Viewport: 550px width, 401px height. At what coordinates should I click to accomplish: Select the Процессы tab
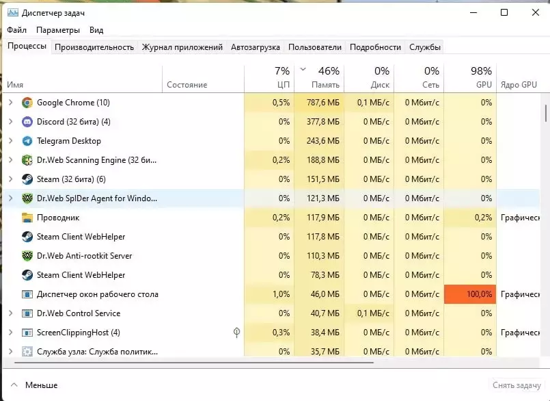pyautogui.click(x=27, y=47)
